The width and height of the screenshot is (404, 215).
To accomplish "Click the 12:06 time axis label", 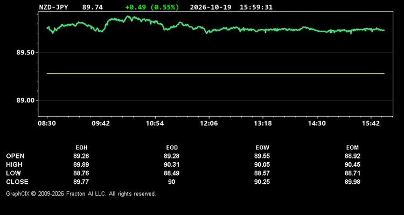I will coord(208,124).
